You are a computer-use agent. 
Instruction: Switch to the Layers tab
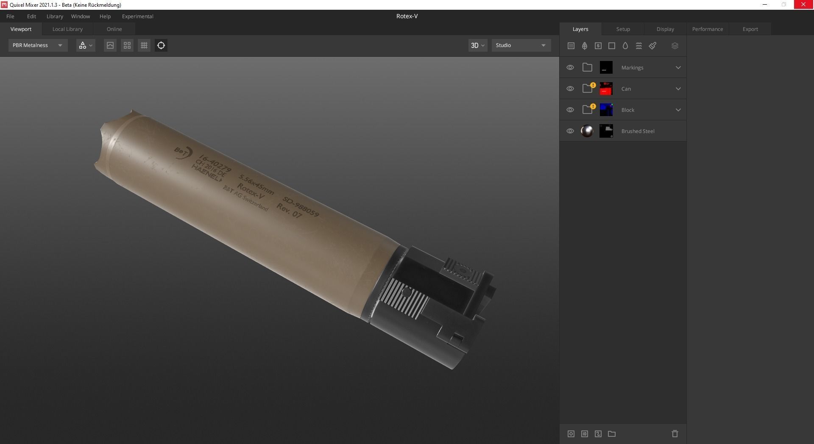[580, 29]
